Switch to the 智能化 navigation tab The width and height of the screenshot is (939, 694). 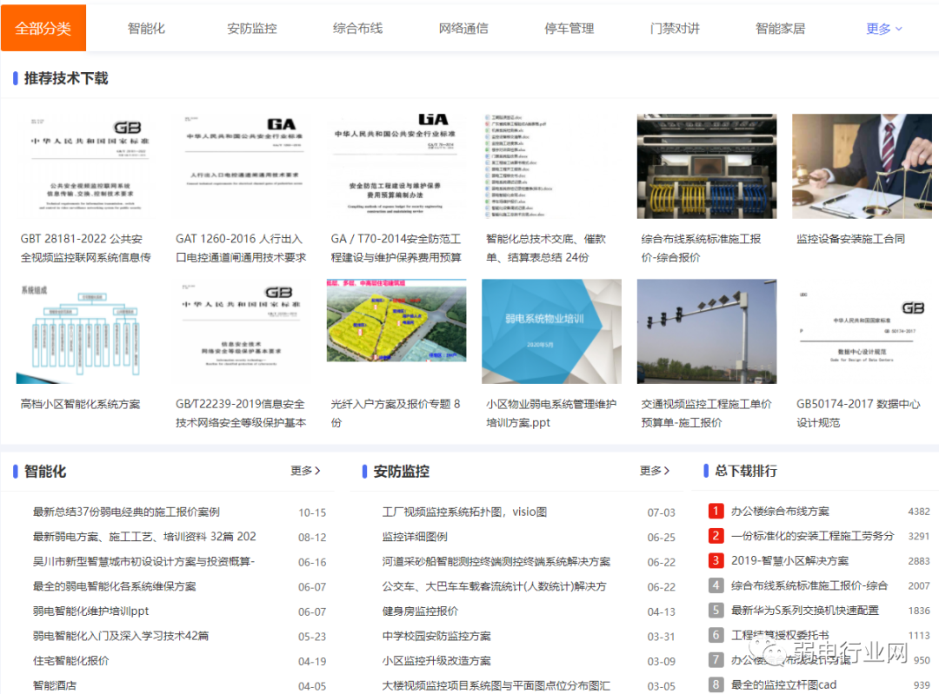tap(145, 27)
